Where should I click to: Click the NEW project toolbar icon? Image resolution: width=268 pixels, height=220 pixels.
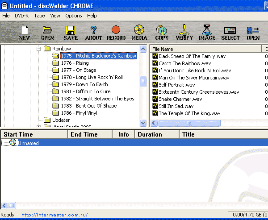pos(25,33)
